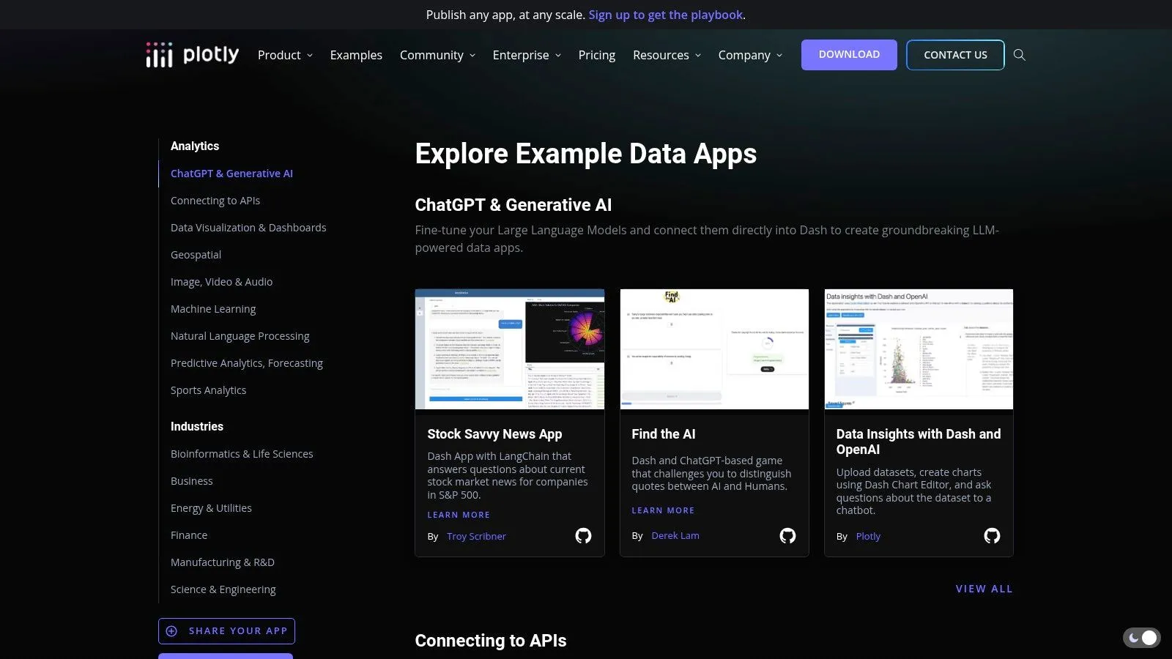Select Data Visualization & Dashboards category
The image size is (1172, 659).
[x=248, y=228]
